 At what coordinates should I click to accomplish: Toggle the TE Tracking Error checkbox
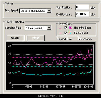pyautogui.click(x=66, y=28)
